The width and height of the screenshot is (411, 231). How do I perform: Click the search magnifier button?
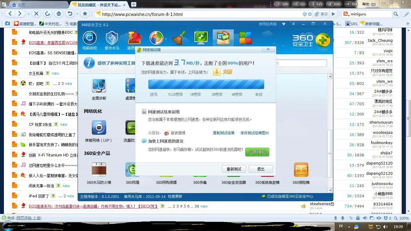click(x=396, y=14)
